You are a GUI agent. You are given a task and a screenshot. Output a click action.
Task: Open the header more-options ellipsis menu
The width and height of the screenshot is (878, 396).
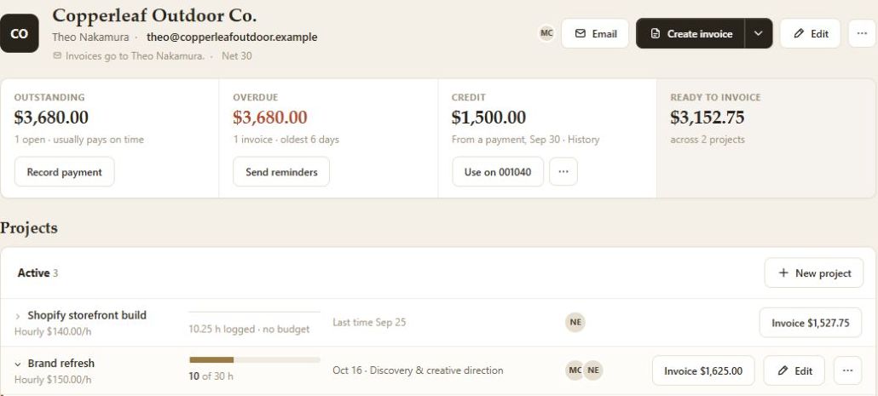click(862, 33)
